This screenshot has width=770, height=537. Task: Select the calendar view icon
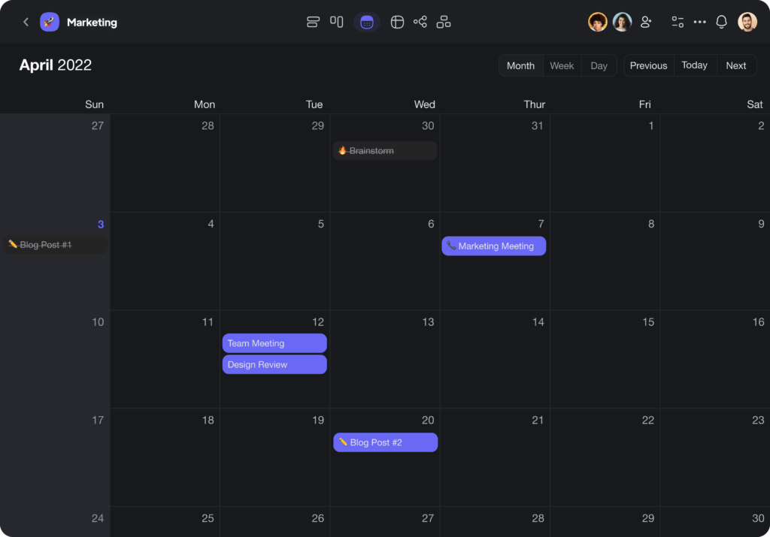pyautogui.click(x=366, y=22)
